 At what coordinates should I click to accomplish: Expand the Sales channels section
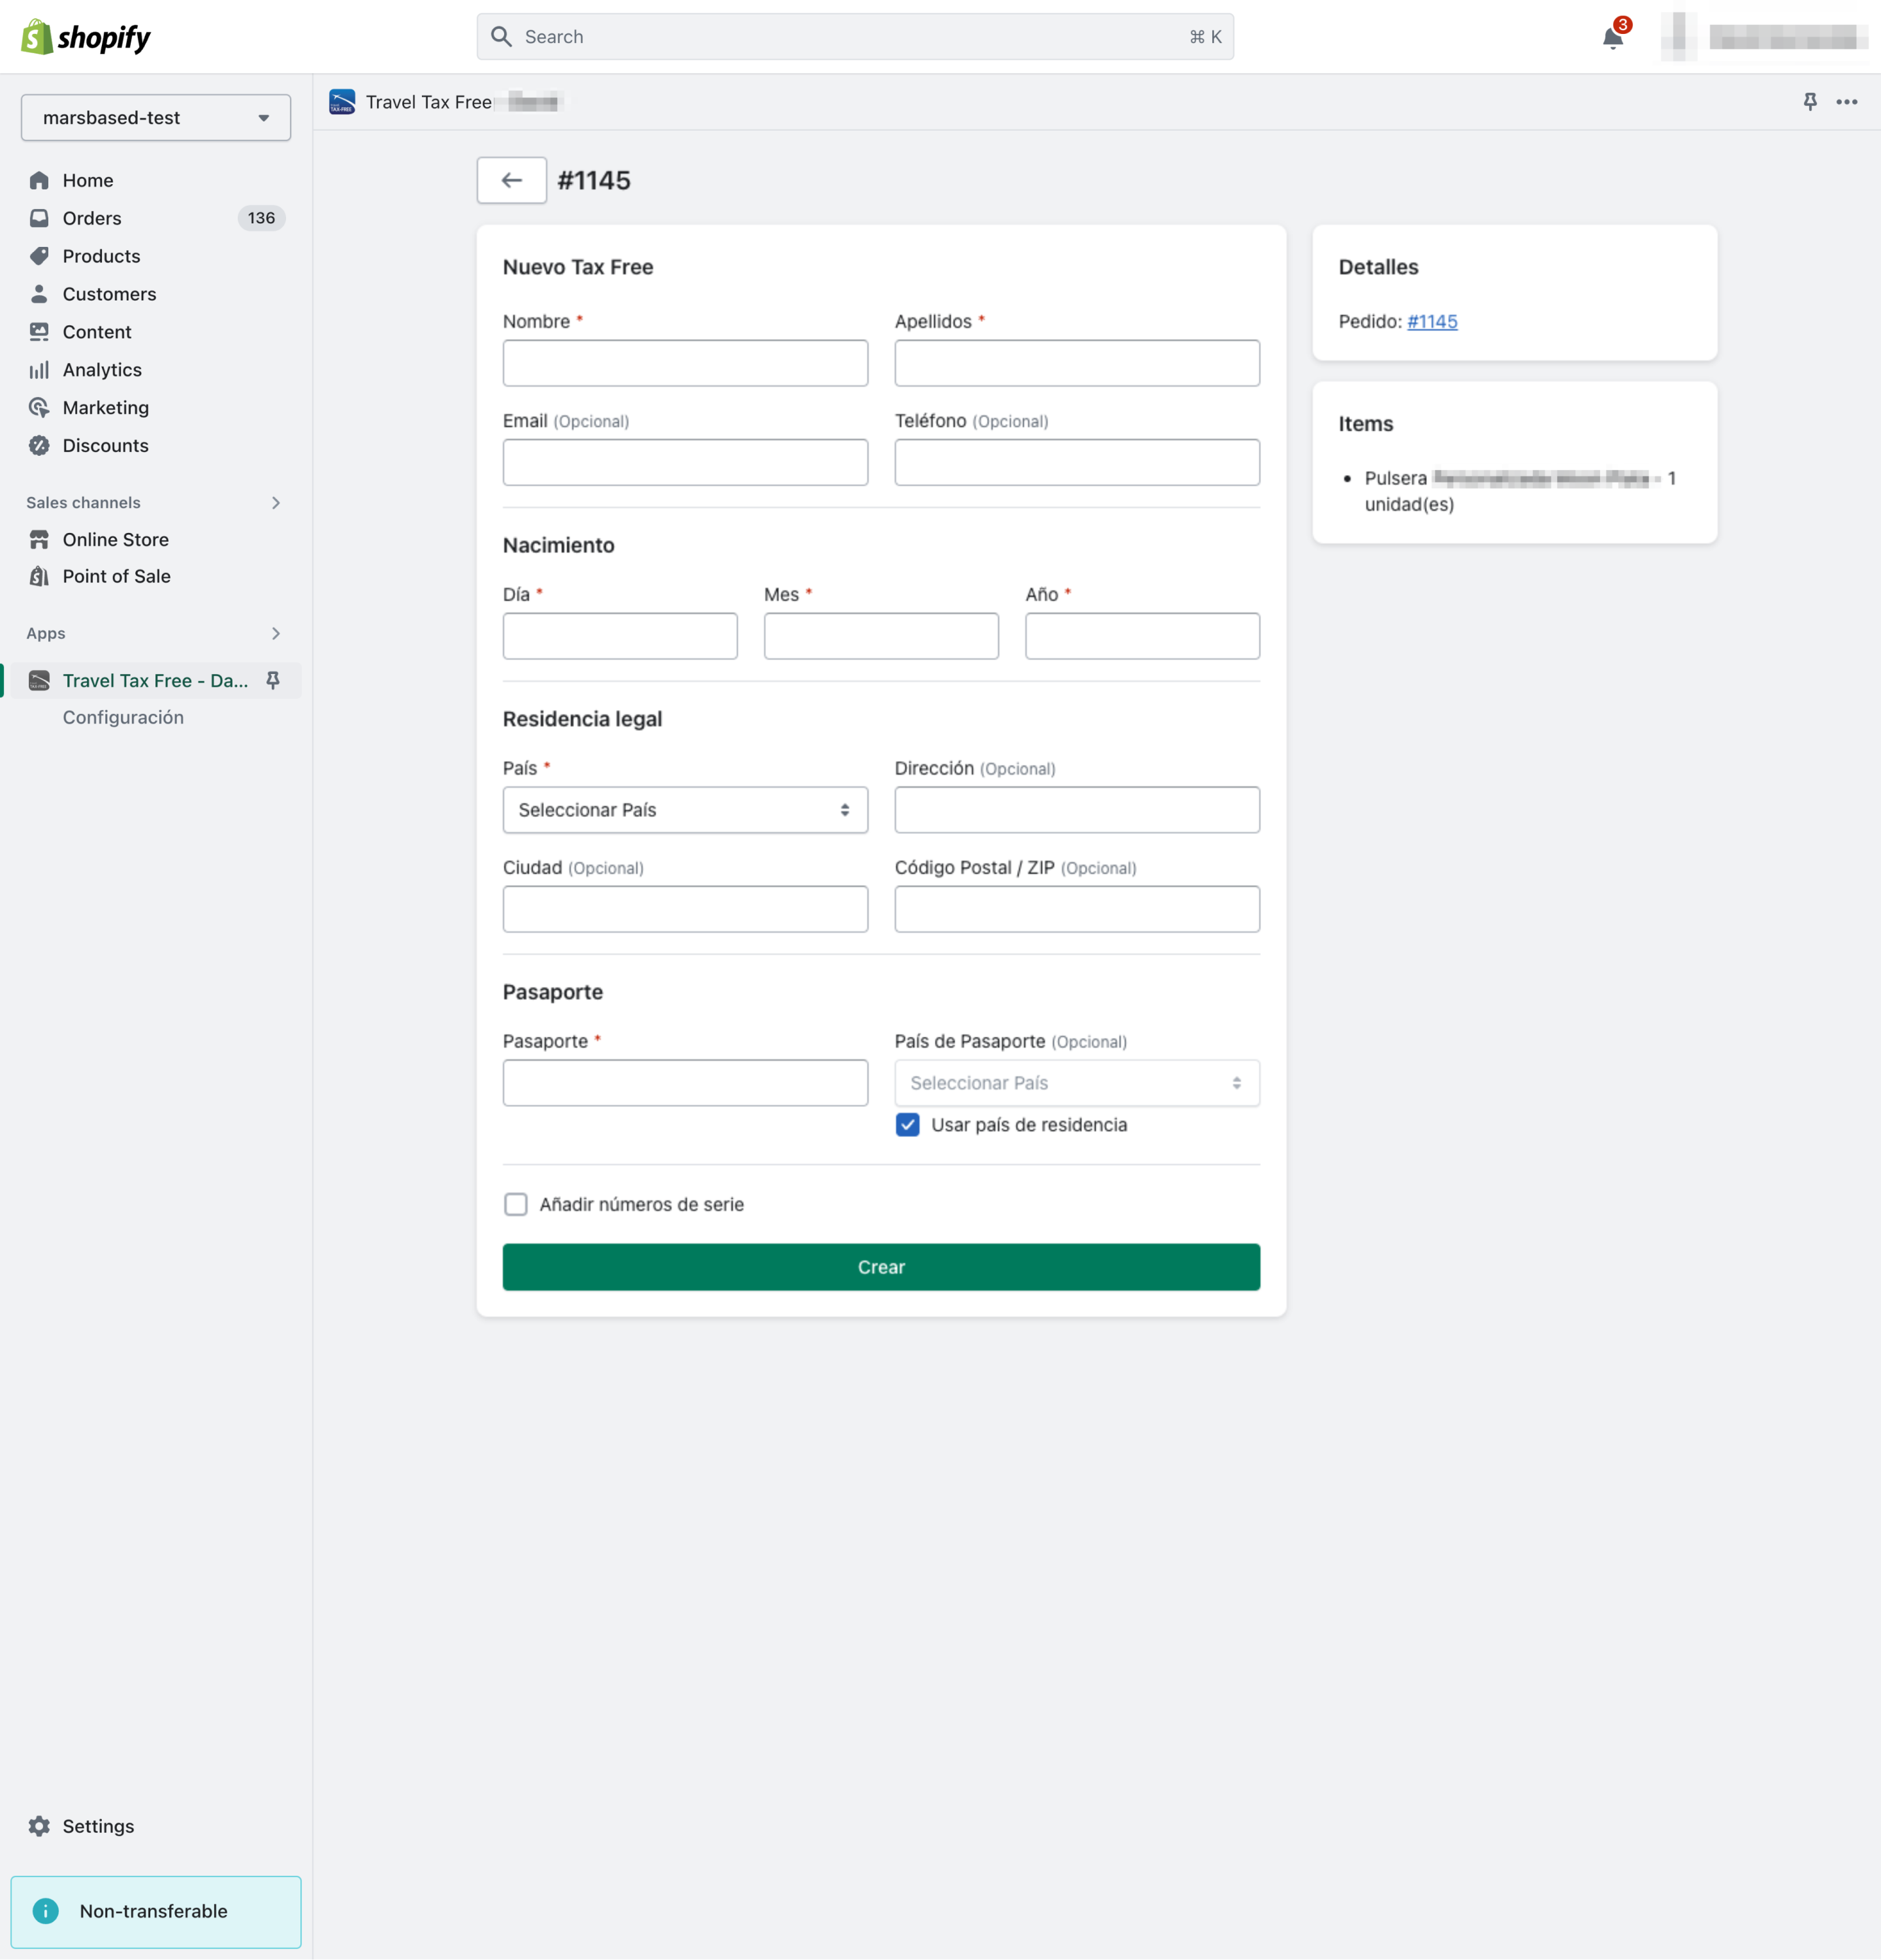(x=275, y=503)
